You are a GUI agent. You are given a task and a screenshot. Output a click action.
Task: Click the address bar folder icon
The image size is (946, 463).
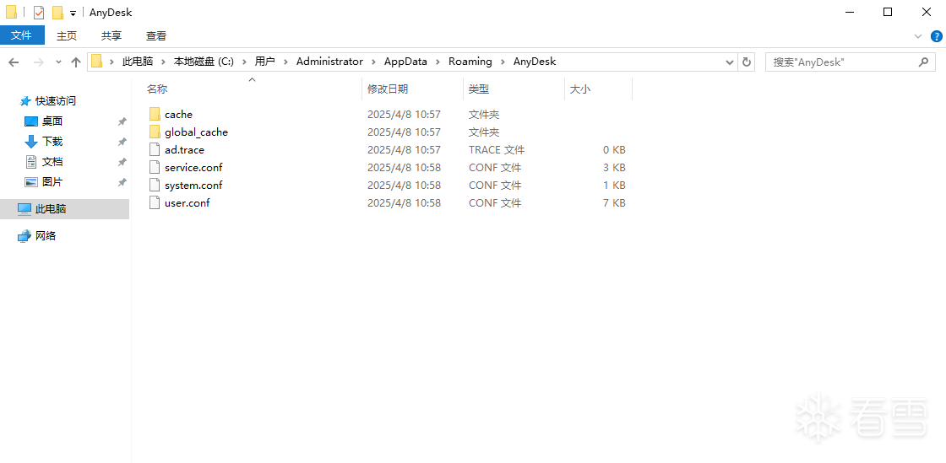coord(96,62)
